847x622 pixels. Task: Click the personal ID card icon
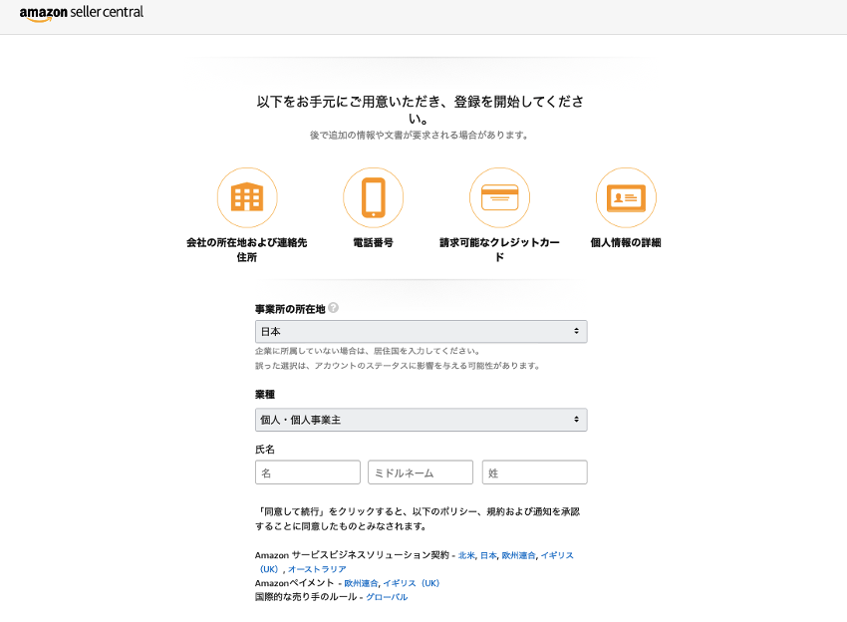point(626,197)
